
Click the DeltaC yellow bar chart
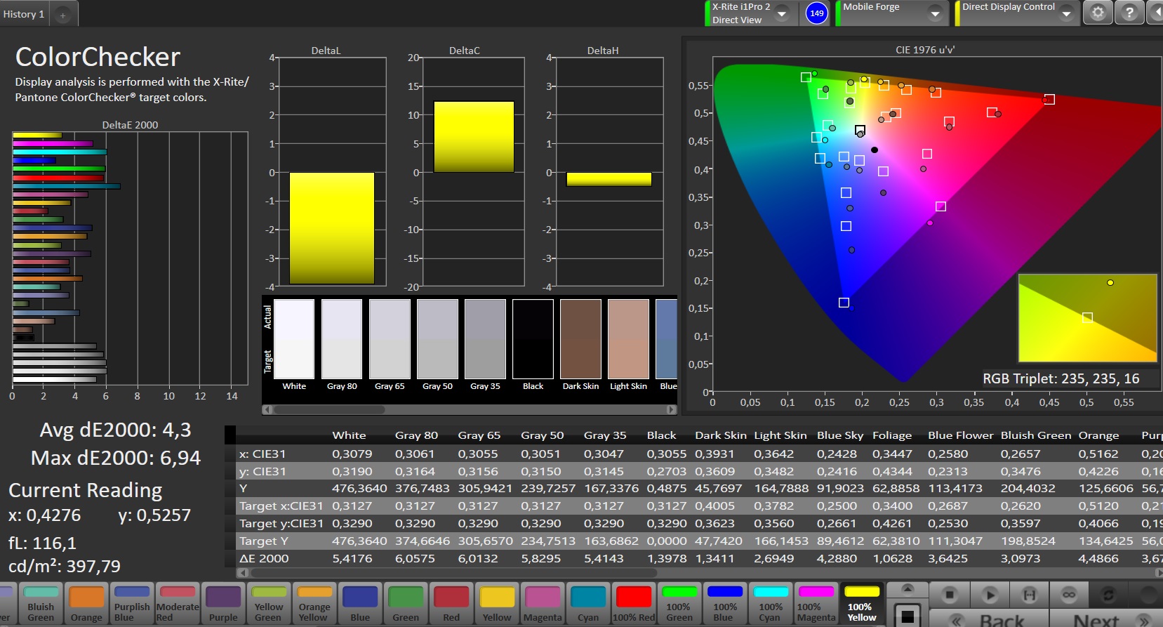[x=474, y=137]
